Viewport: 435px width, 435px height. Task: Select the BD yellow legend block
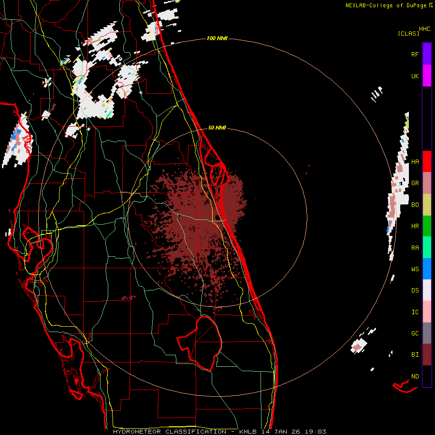427,204
